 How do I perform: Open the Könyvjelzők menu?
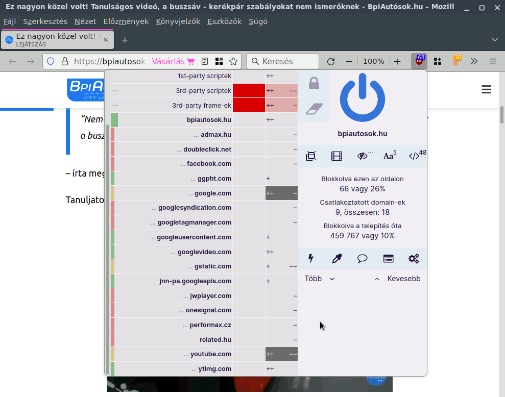[x=178, y=21]
